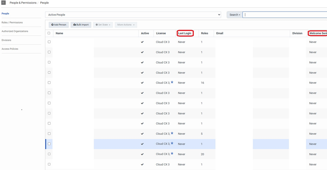Open the Search type dropdown

click(235, 15)
